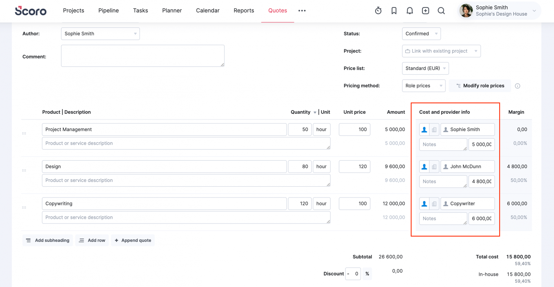
Task: Click the Modify role prices button
Action: (480, 86)
